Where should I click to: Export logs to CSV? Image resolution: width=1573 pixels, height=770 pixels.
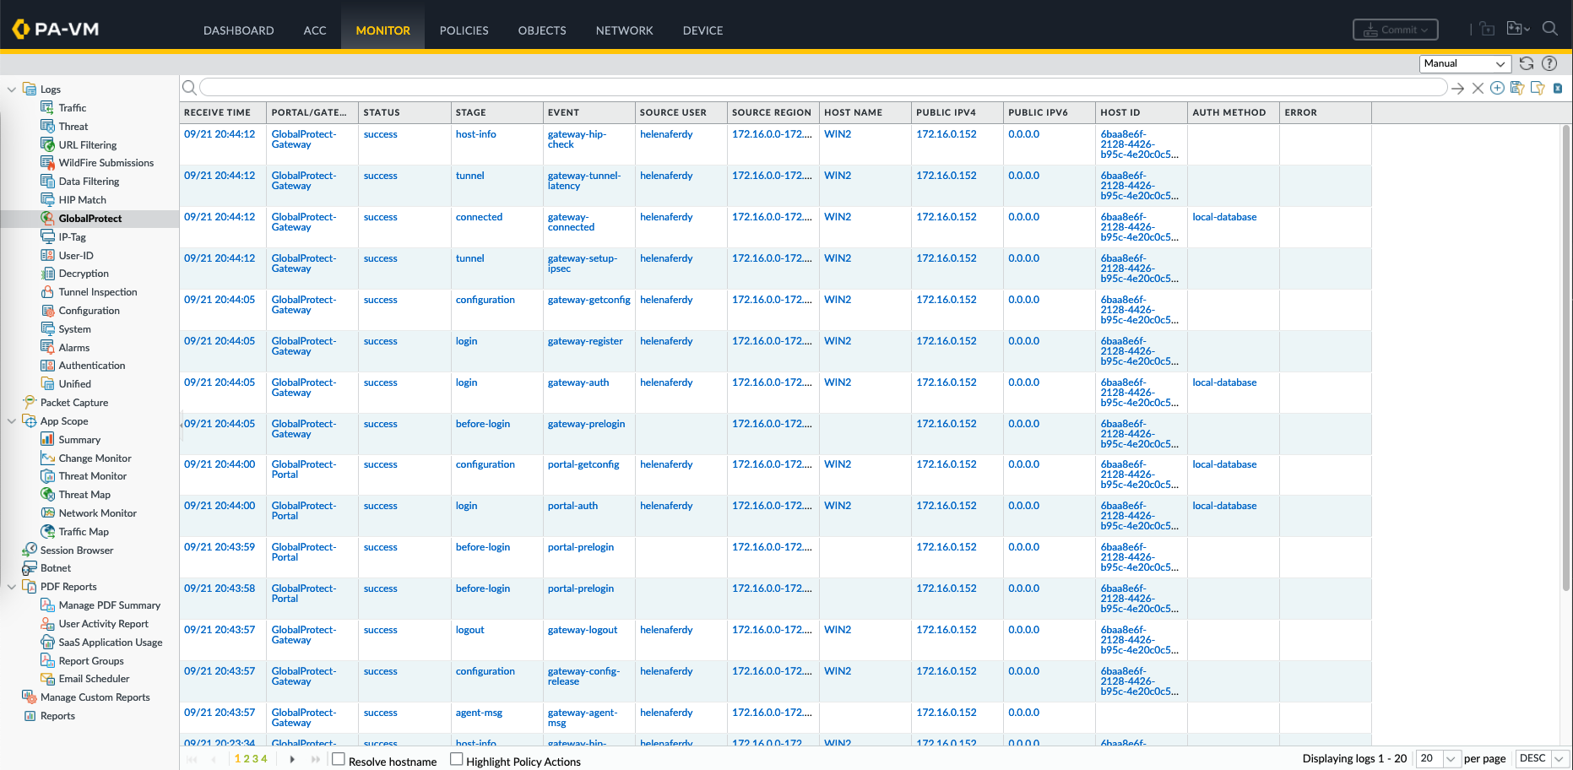1558,89
